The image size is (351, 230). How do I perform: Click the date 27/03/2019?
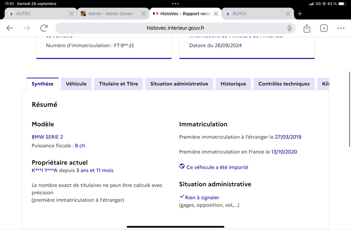pos(288,137)
